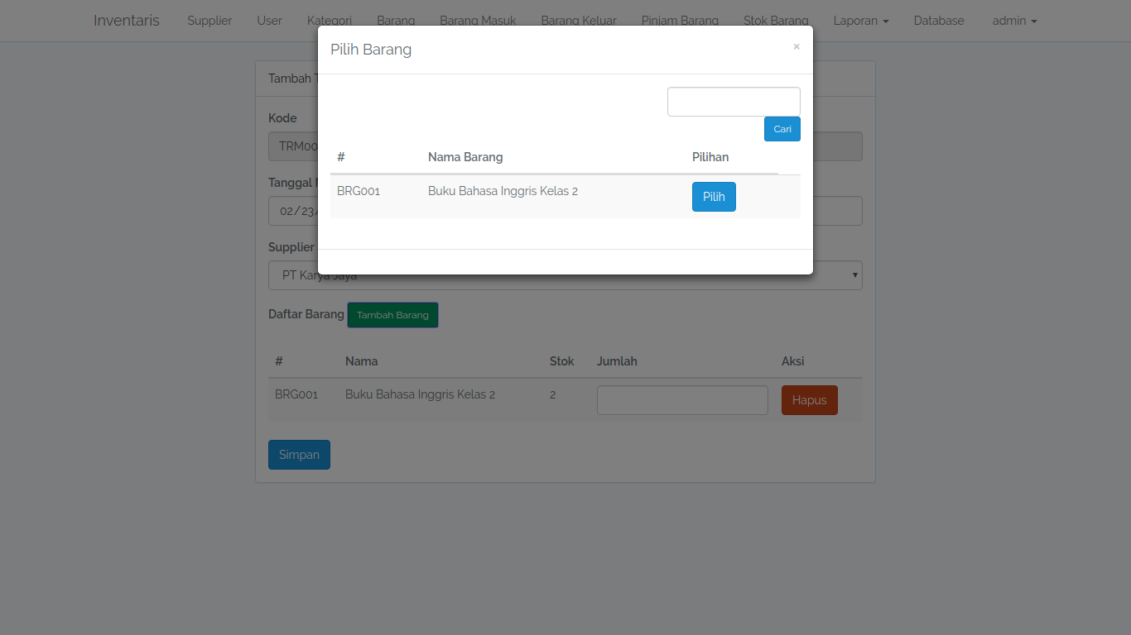The height and width of the screenshot is (635, 1131).
Task: Close the Pilih Barang dialog
Action: [797, 47]
